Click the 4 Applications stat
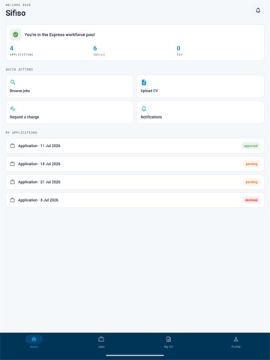 [22, 51]
